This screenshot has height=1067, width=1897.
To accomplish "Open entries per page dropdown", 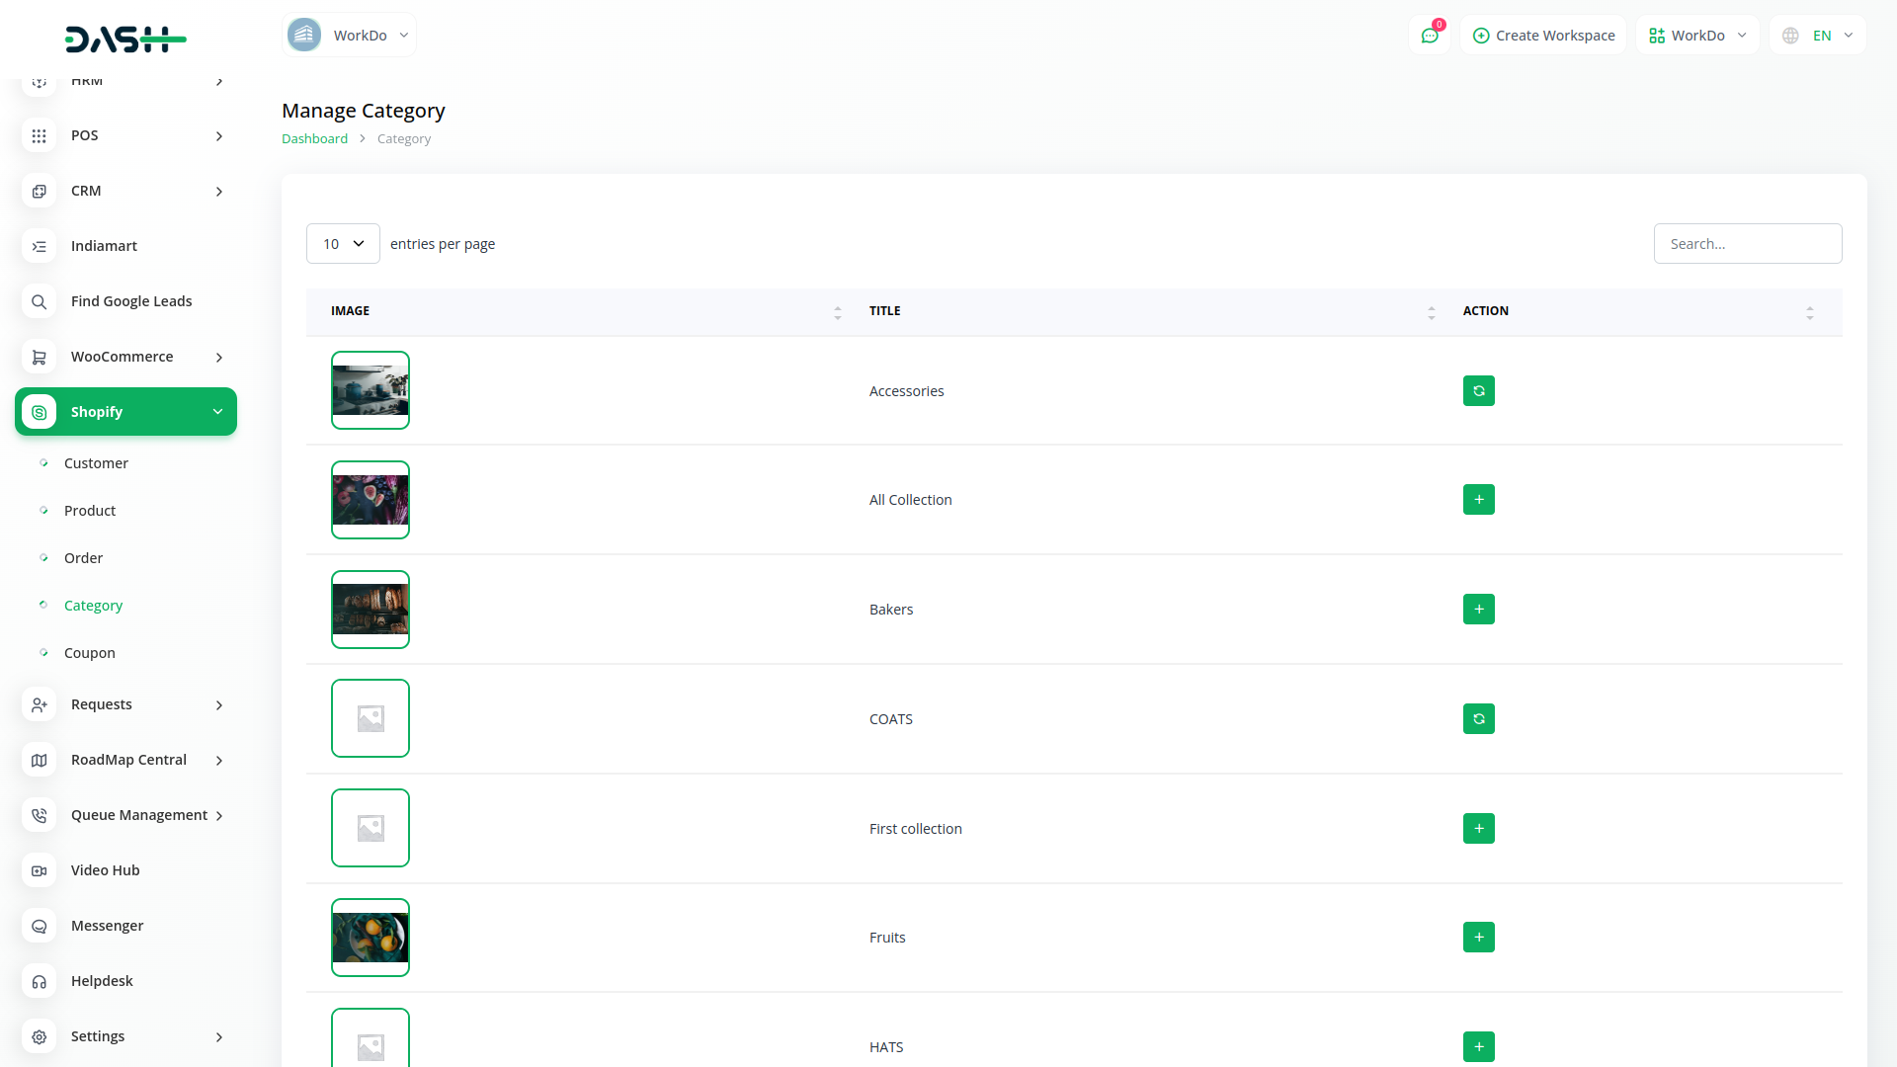I will click(343, 244).
